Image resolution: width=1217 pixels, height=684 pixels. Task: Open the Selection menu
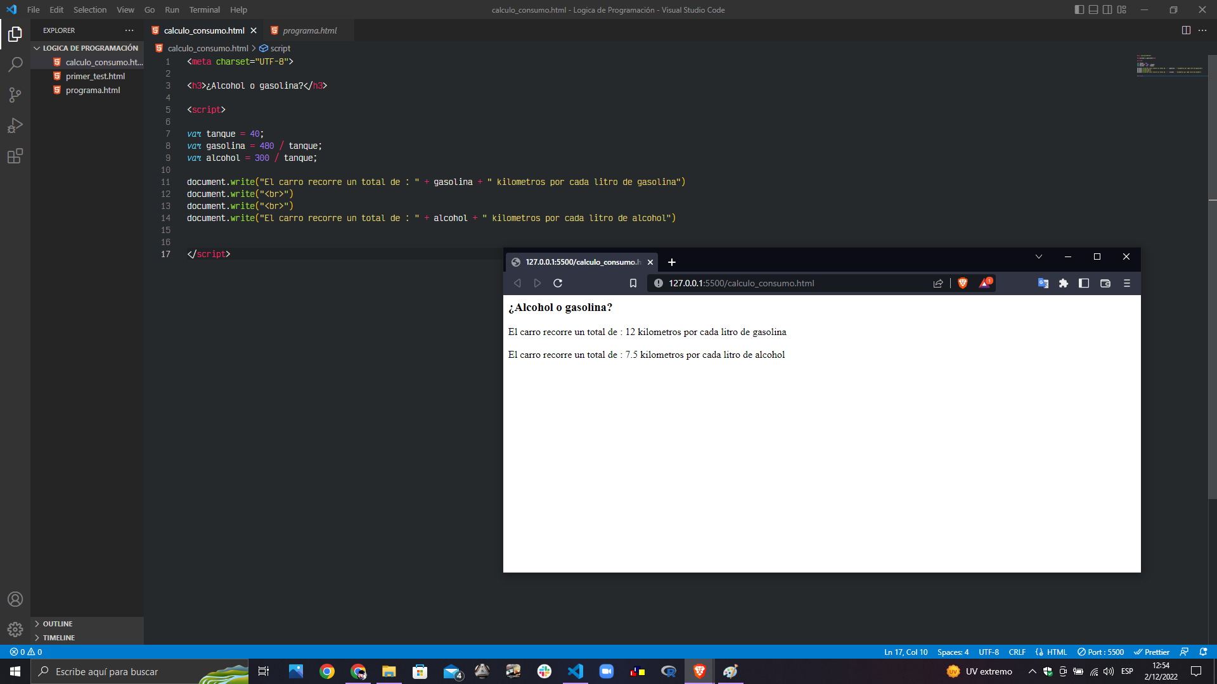pyautogui.click(x=90, y=9)
